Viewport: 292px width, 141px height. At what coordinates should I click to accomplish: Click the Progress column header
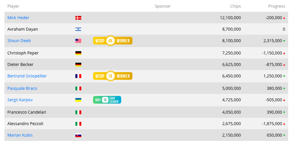click(277, 6)
